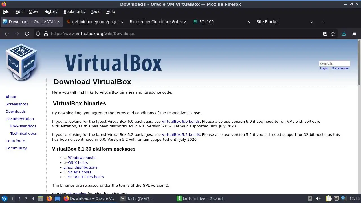Screen dimensions: 361x203
Task: Open Technical docs sidebar link
Action: click(23, 133)
